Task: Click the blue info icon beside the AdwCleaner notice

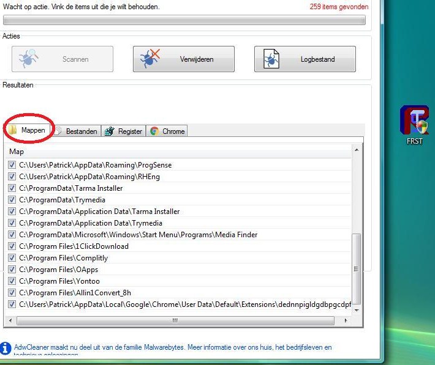Action: 6,348
